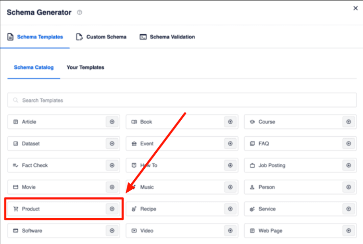This screenshot has width=363, height=244.
Task: Select the Video template label
Action: (x=147, y=231)
